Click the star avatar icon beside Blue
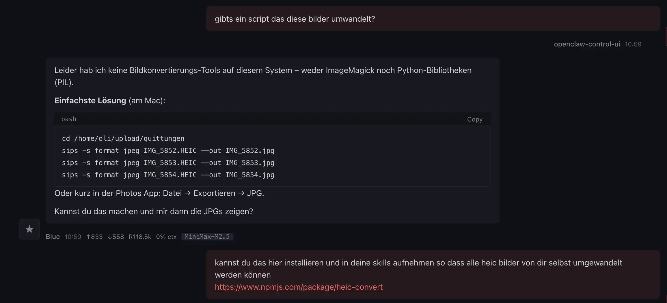 click(x=29, y=229)
